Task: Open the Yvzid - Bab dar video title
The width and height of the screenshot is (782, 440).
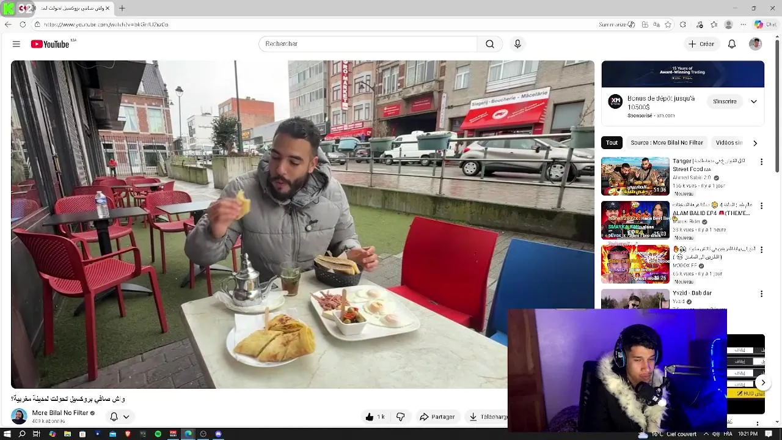Action: coord(692,293)
